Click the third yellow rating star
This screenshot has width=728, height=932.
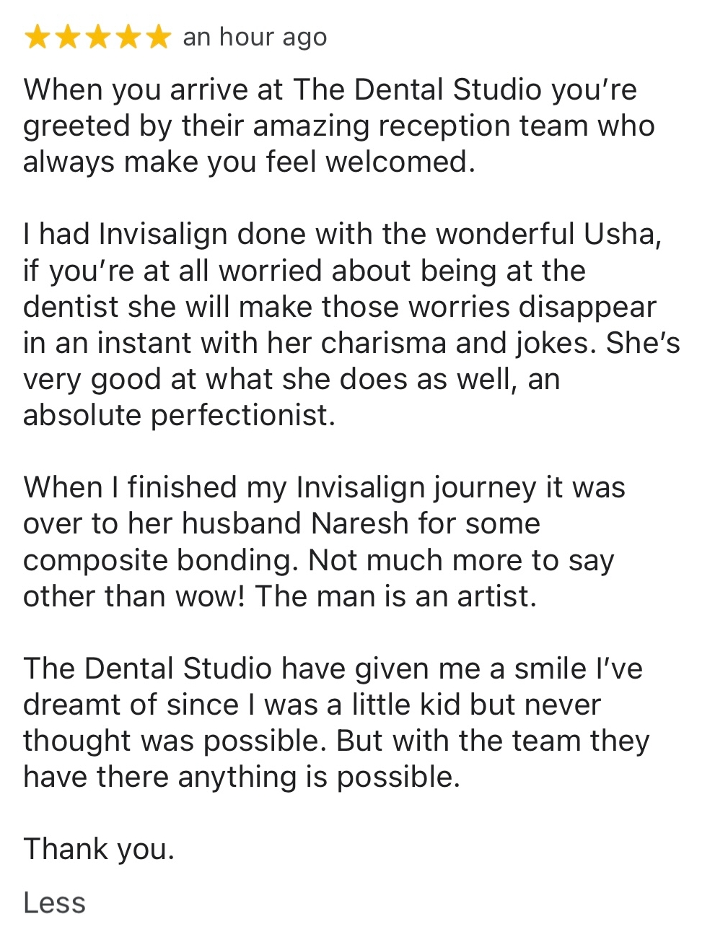[x=97, y=37]
